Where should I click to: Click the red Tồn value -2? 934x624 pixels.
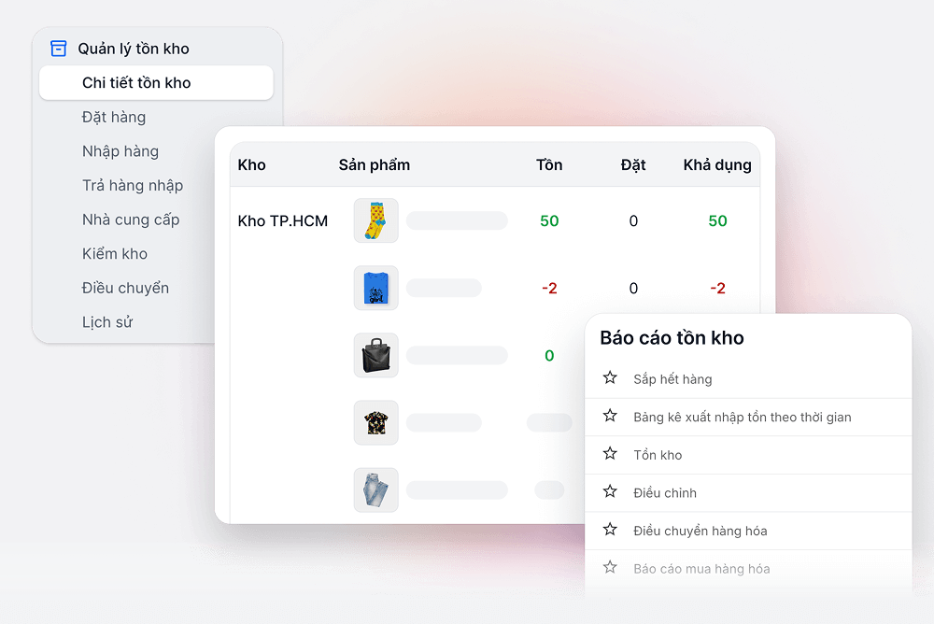(549, 288)
